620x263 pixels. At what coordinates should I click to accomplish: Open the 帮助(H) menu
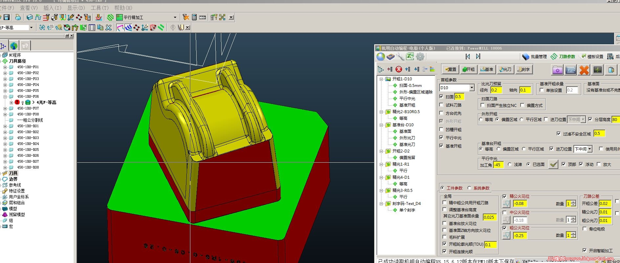pos(123,8)
